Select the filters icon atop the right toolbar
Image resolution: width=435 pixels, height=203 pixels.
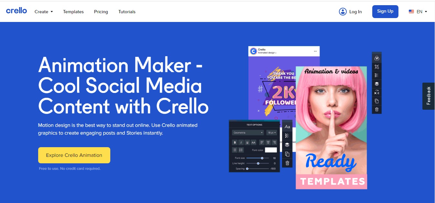coord(377,58)
